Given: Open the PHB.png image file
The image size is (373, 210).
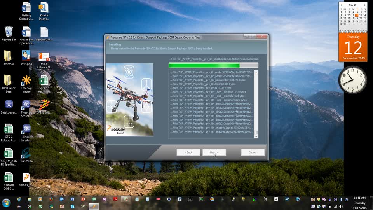Looking at the screenshot, I should [26, 56].
